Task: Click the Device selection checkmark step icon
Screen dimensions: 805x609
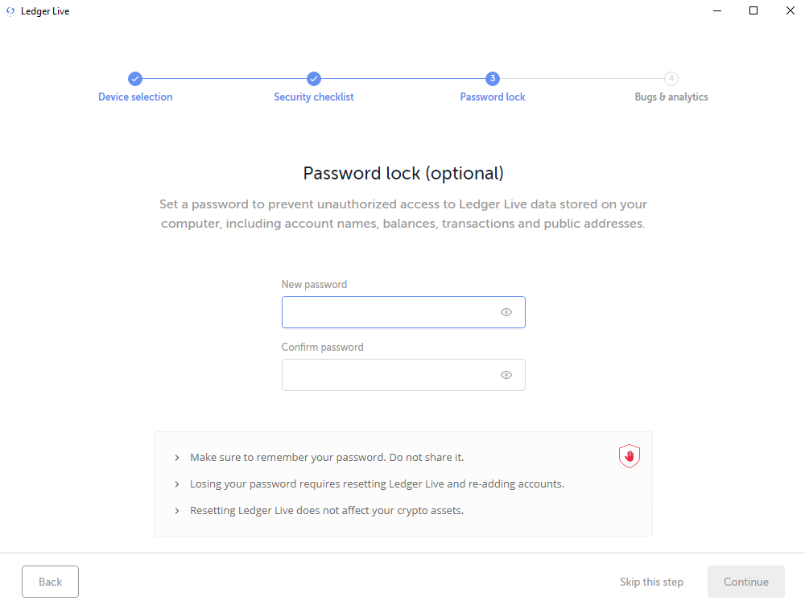Action: pos(135,79)
